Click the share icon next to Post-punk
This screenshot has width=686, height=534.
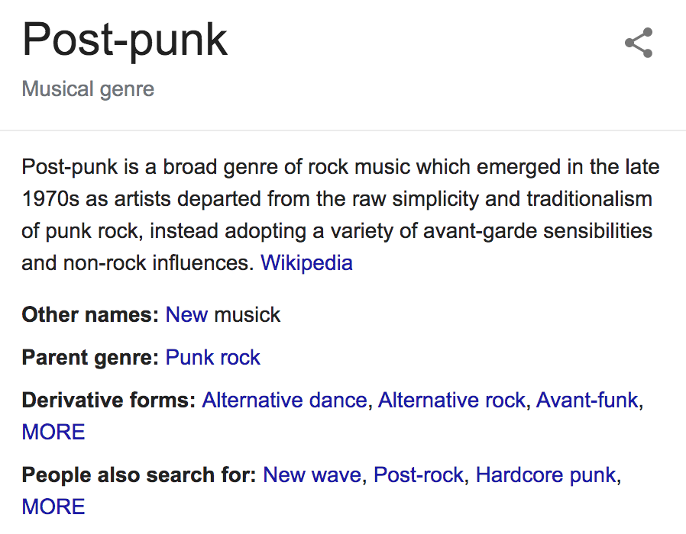pyautogui.click(x=639, y=43)
